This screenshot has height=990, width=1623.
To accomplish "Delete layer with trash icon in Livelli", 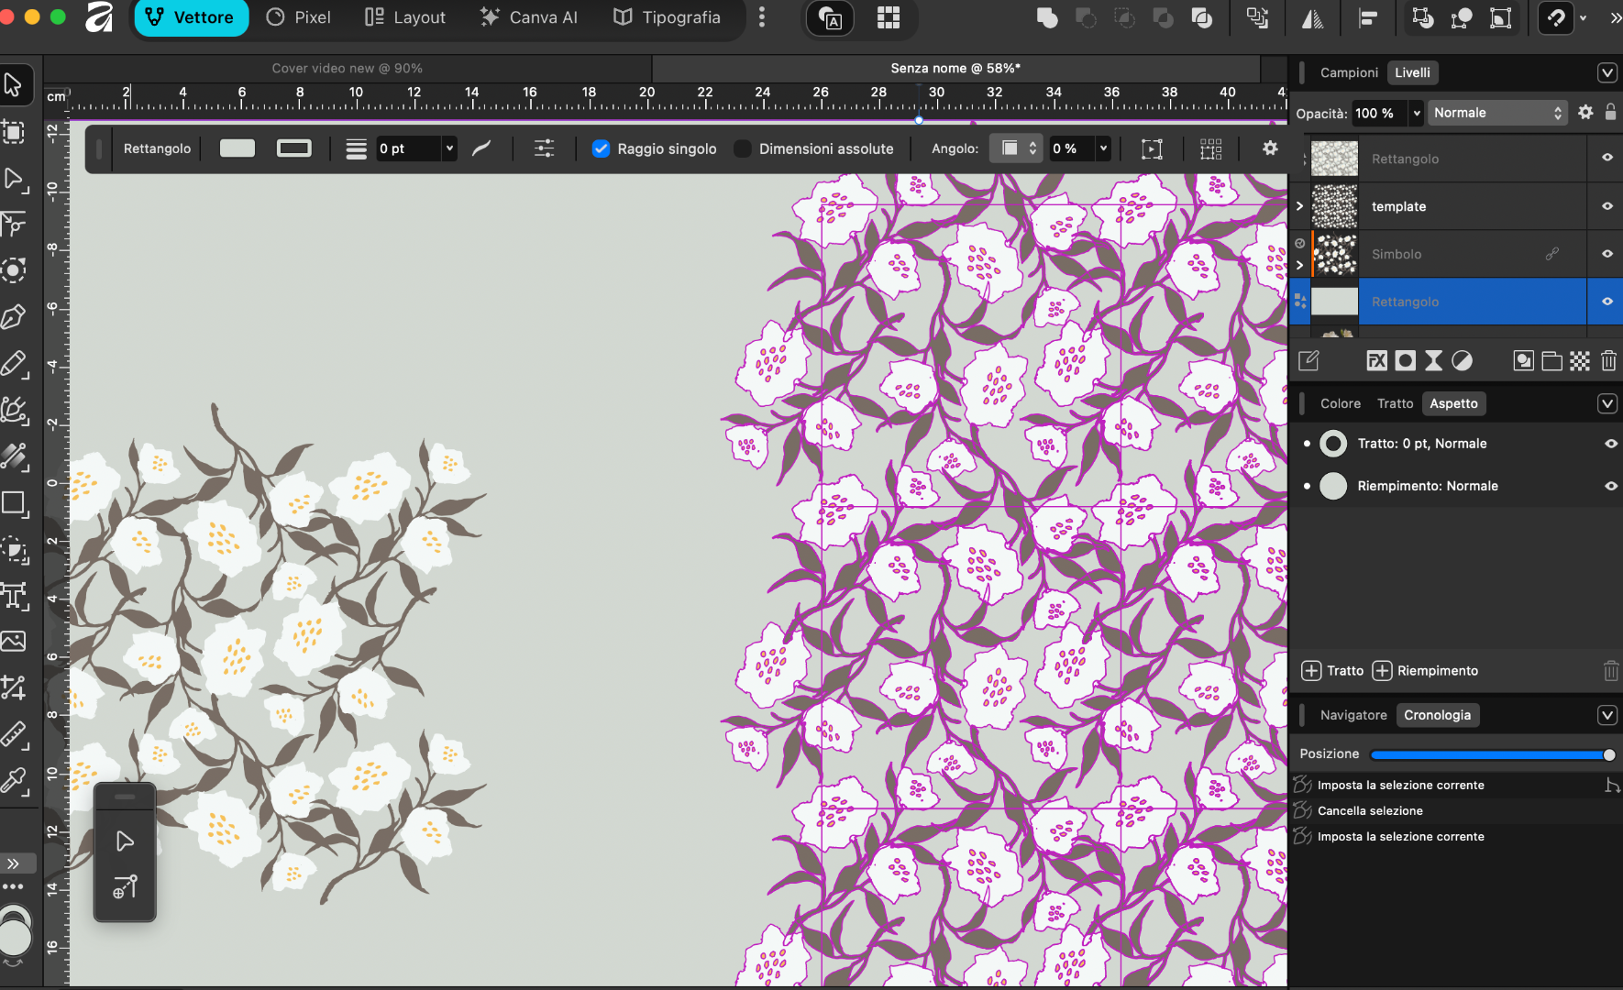I will point(1608,361).
